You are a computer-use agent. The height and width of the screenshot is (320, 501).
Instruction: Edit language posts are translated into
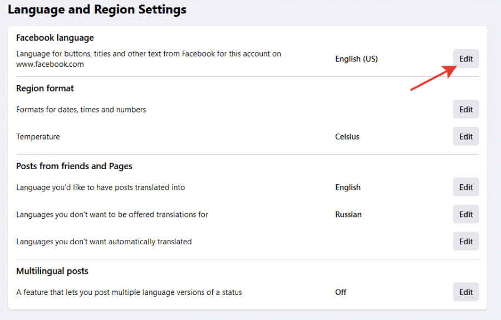point(466,187)
